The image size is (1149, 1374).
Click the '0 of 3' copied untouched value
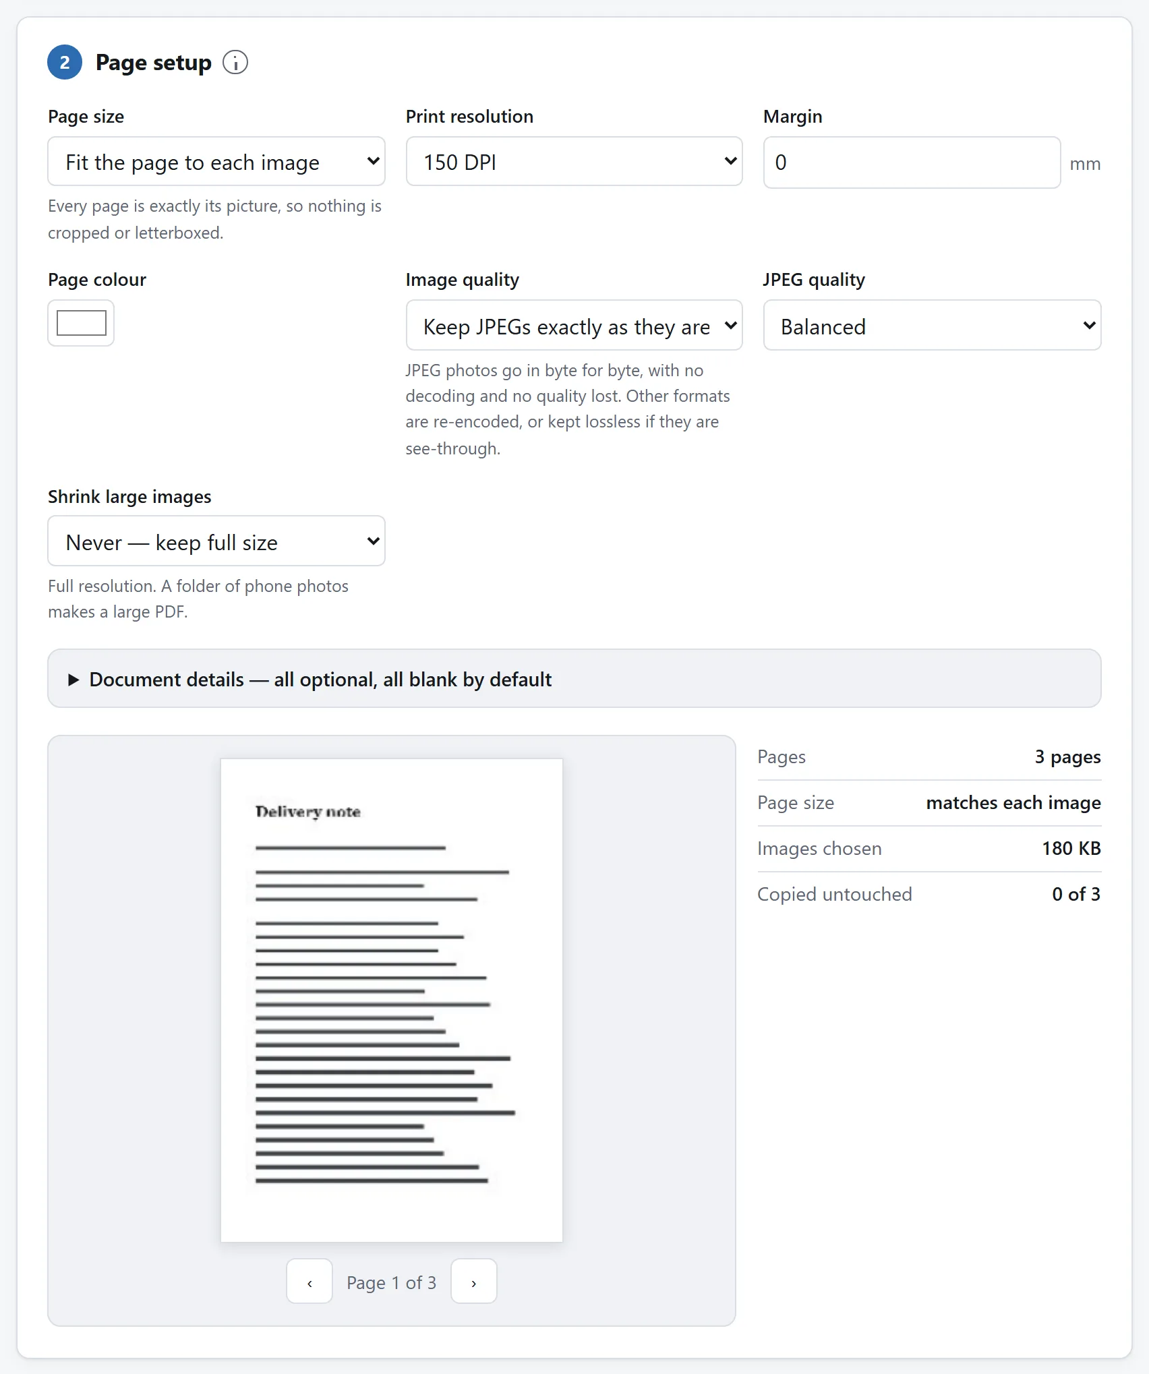[1076, 895]
